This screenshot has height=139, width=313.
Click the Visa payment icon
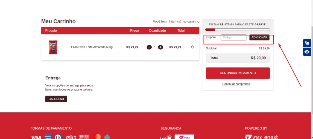(36, 137)
